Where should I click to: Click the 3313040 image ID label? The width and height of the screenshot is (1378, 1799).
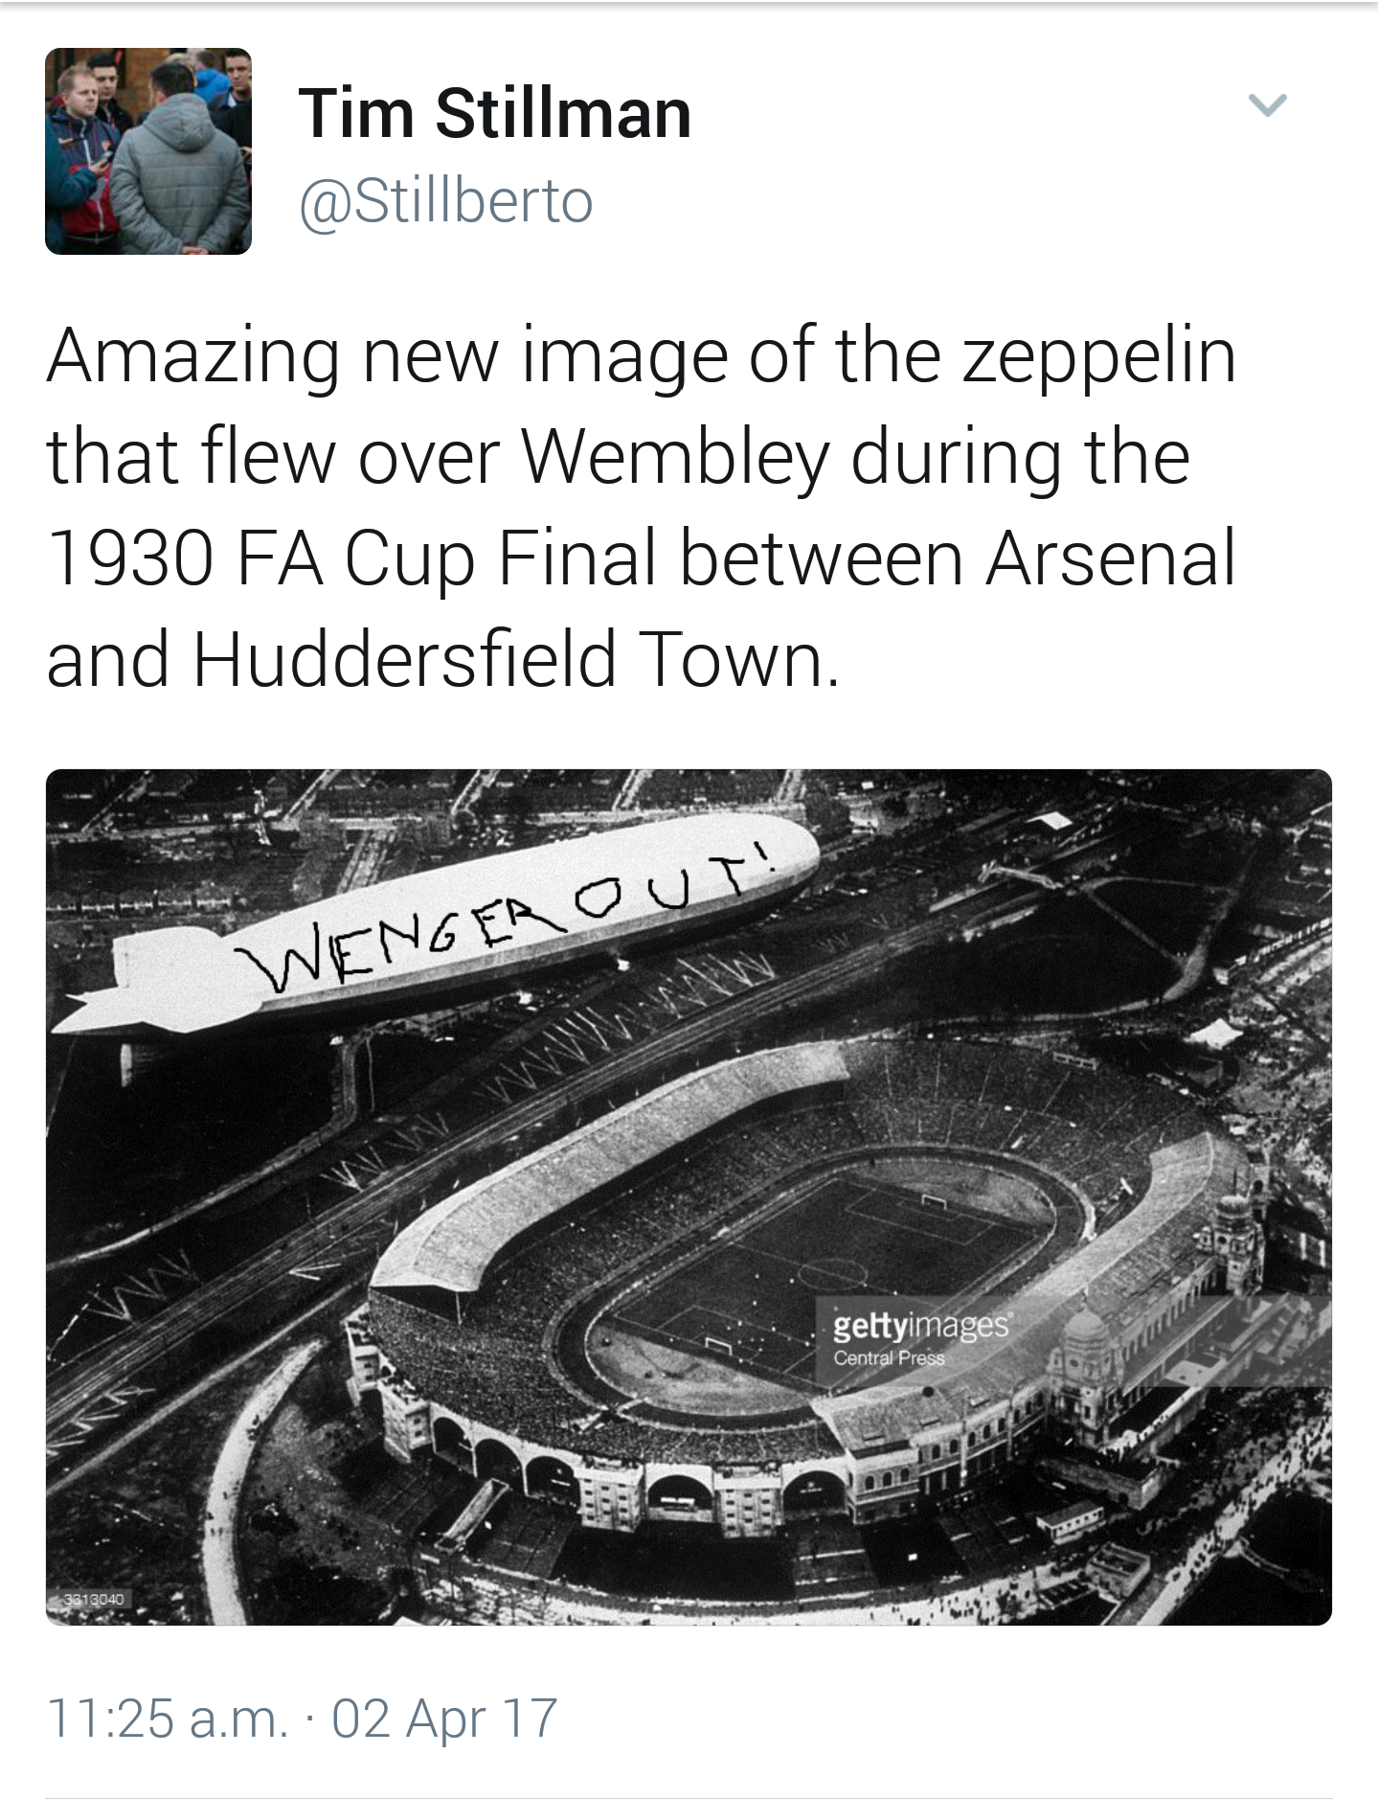94,1599
